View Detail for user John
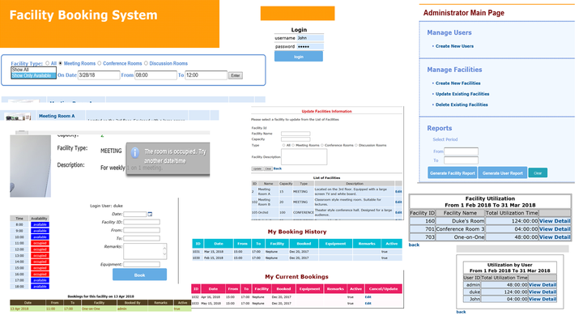Image resolution: width=583 pixels, height=328 pixels. [x=543, y=299]
